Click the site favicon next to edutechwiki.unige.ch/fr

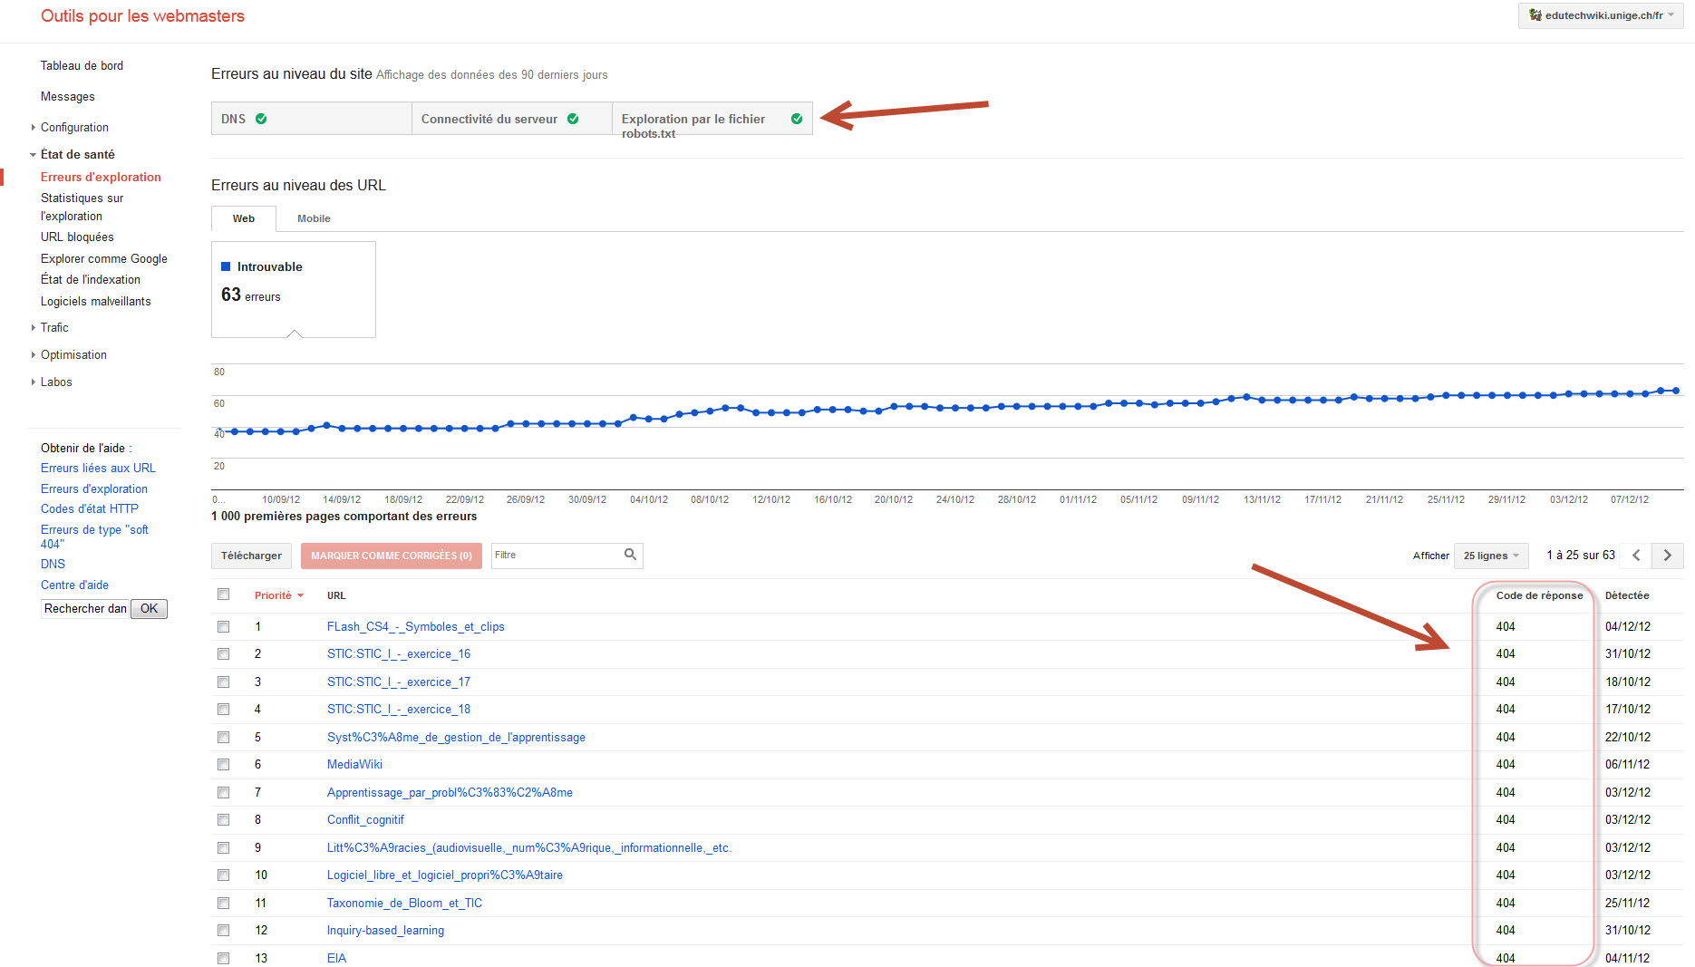point(1535,15)
